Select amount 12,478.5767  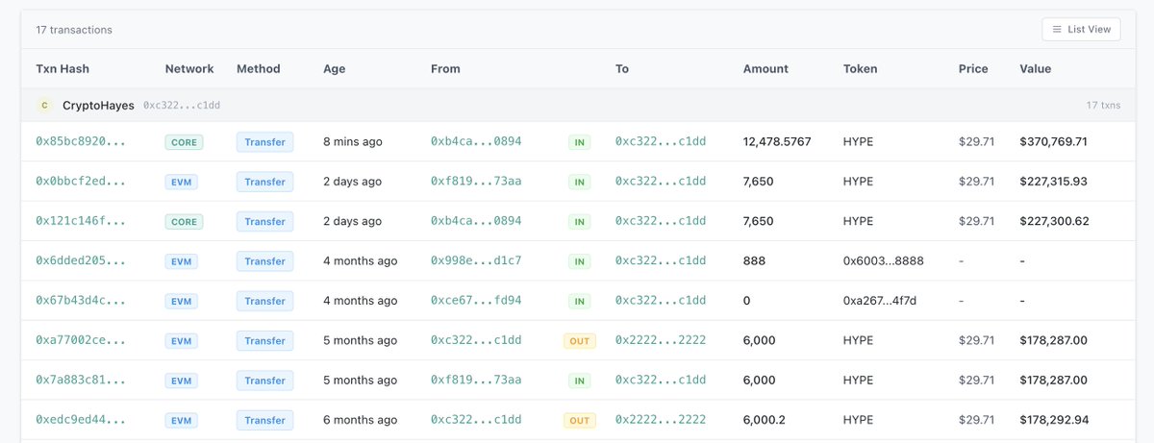777,141
